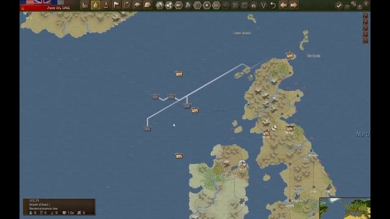The width and height of the screenshot is (390, 219).
Task: Click the tank hexagon icon
Action: 179,5
